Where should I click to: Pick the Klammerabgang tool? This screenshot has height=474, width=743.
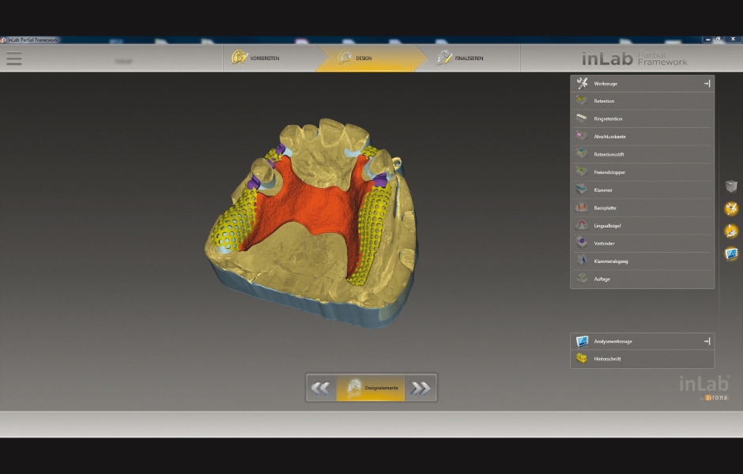pyautogui.click(x=642, y=261)
